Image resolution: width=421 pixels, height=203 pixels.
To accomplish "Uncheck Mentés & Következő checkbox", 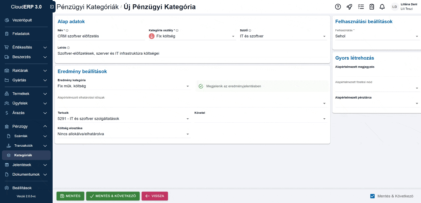I will point(372,196).
